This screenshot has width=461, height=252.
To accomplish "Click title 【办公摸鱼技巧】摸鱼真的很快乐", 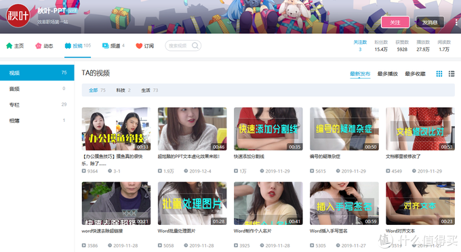I will point(112,160).
